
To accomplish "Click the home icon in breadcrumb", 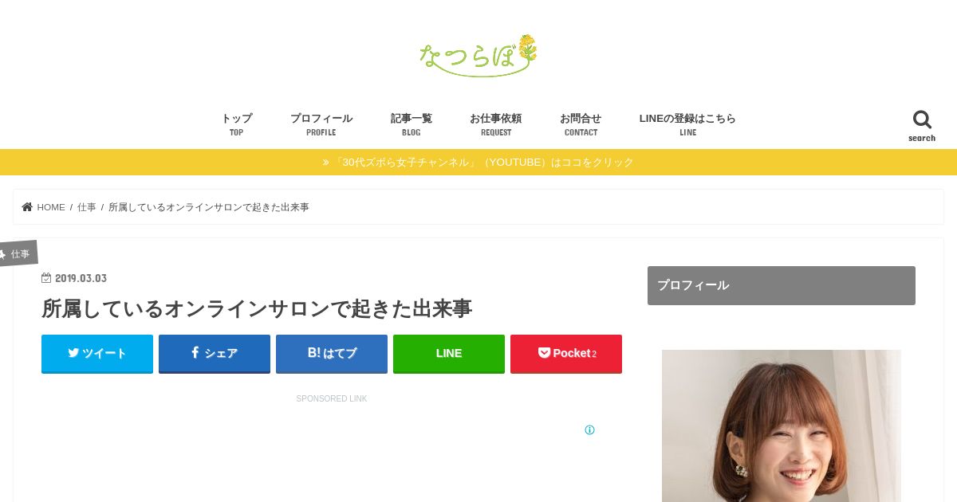I will (x=27, y=207).
